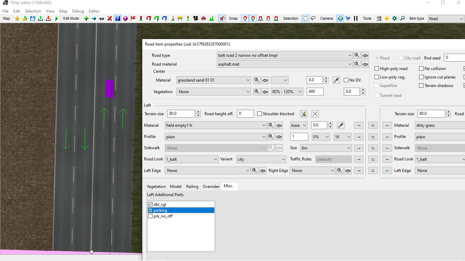The image size is (465, 261).
Task: Open the Debug menu
Action: pos(78,11)
